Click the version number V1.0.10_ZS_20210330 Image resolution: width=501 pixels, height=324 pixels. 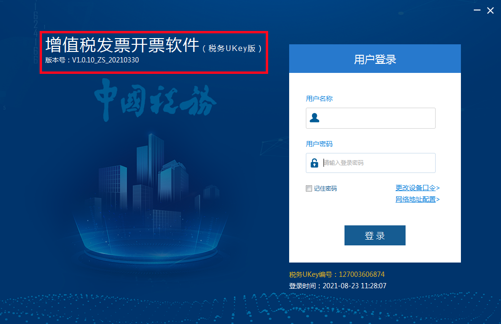tap(105, 60)
